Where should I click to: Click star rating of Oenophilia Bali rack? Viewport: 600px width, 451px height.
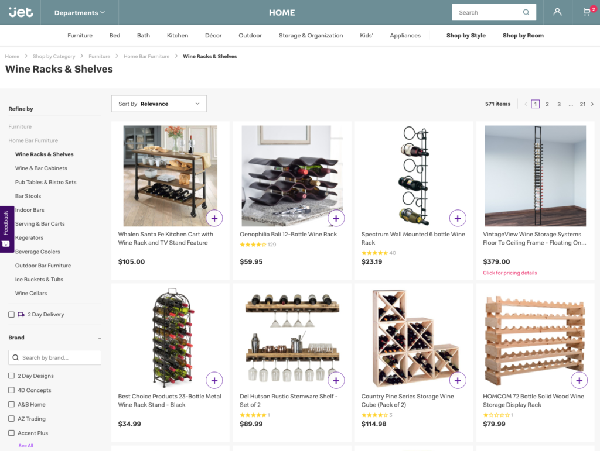point(253,245)
